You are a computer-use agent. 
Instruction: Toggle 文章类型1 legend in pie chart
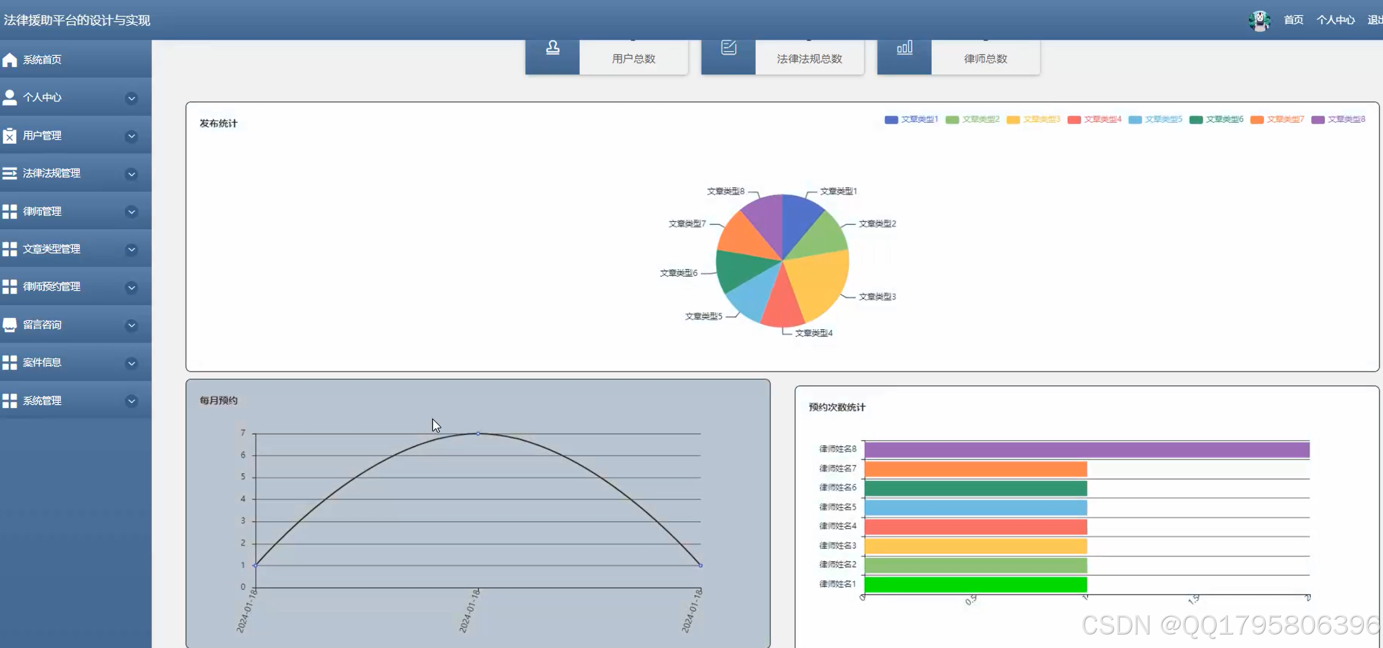(910, 119)
